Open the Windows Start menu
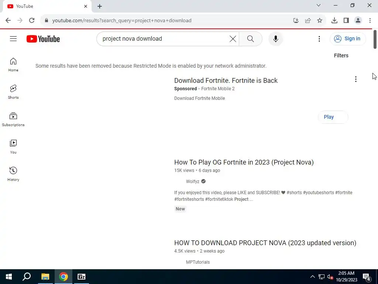 click(9, 277)
